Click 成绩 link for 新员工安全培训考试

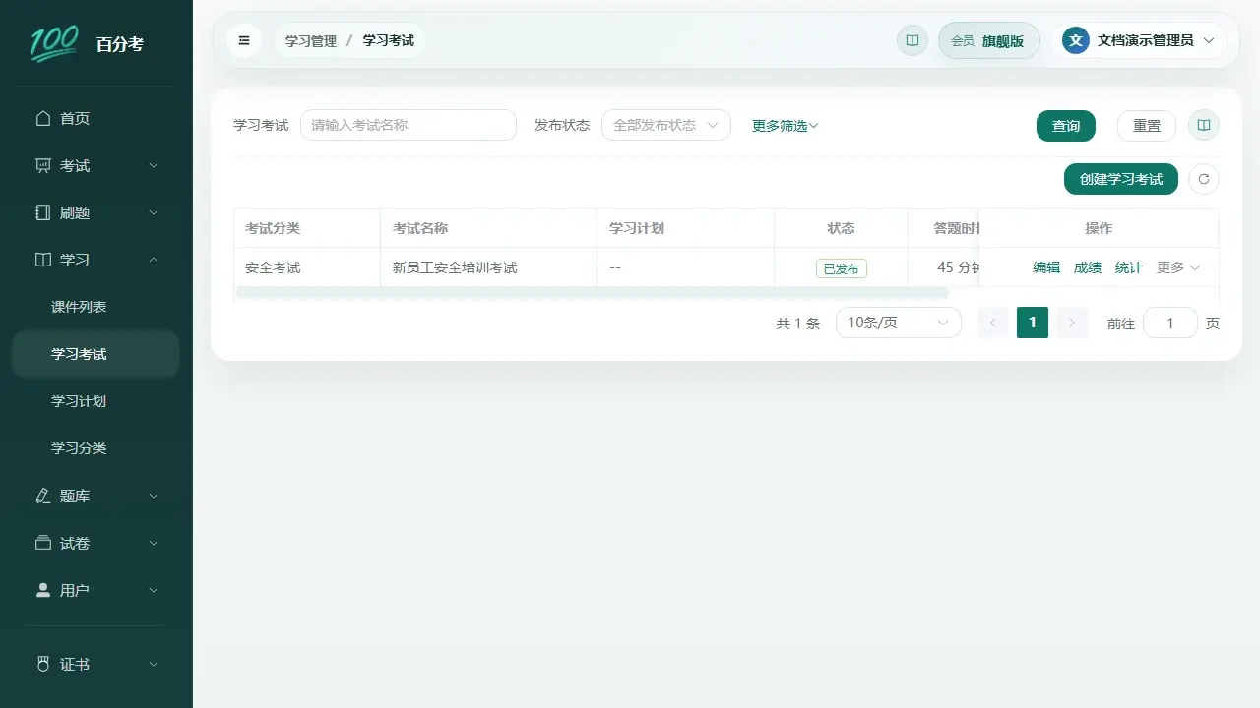tap(1088, 267)
